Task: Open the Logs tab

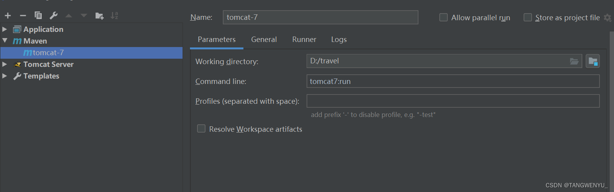Action: pyautogui.click(x=339, y=40)
